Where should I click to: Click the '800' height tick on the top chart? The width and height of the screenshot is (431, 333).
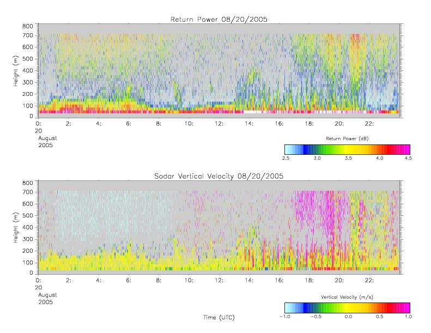[27, 26]
